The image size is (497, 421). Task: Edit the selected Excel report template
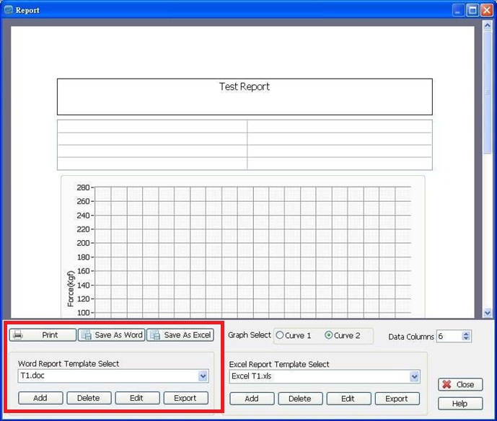348,399
